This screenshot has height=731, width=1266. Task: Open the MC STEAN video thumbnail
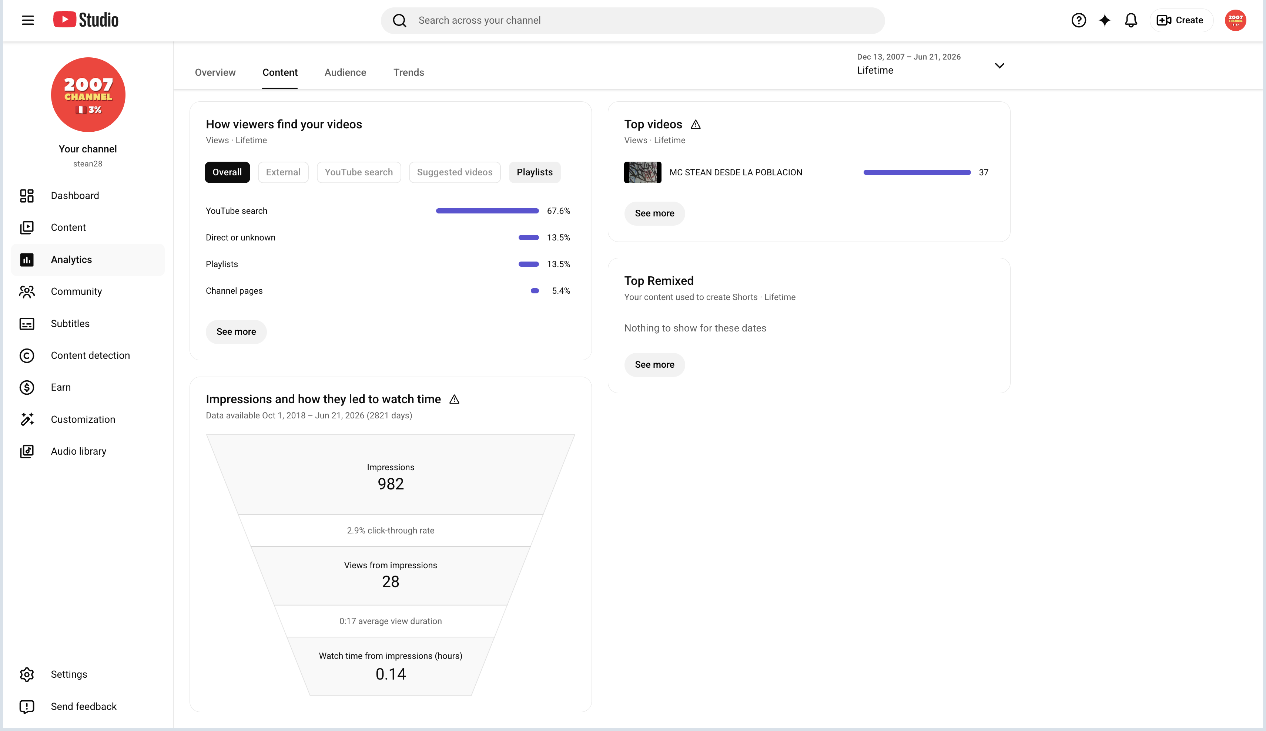click(643, 172)
